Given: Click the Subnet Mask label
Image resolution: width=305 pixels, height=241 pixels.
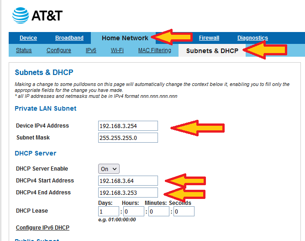Looking at the screenshot, I should pyautogui.click(x=33, y=138).
